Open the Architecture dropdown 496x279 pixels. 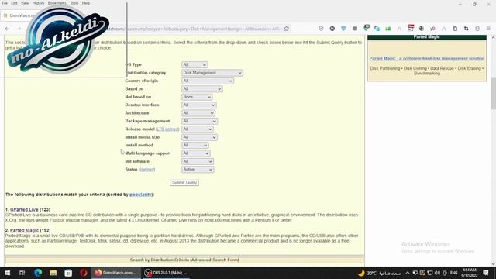(x=198, y=113)
